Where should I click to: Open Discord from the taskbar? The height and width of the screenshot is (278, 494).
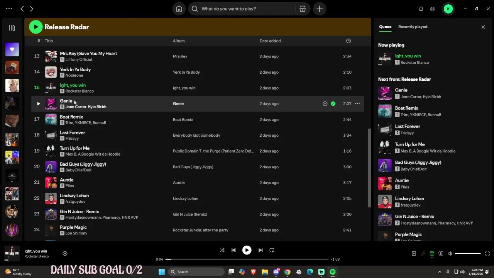coord(276,272)
